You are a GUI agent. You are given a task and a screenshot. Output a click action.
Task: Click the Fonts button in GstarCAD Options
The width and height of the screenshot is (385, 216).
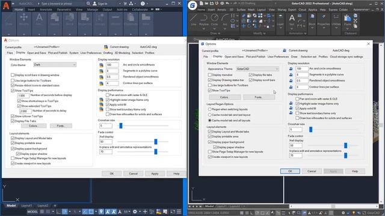pyautogui.click(x=259, y=97)
